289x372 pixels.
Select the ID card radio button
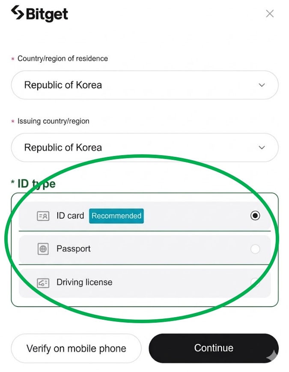(x=255, y=216)
